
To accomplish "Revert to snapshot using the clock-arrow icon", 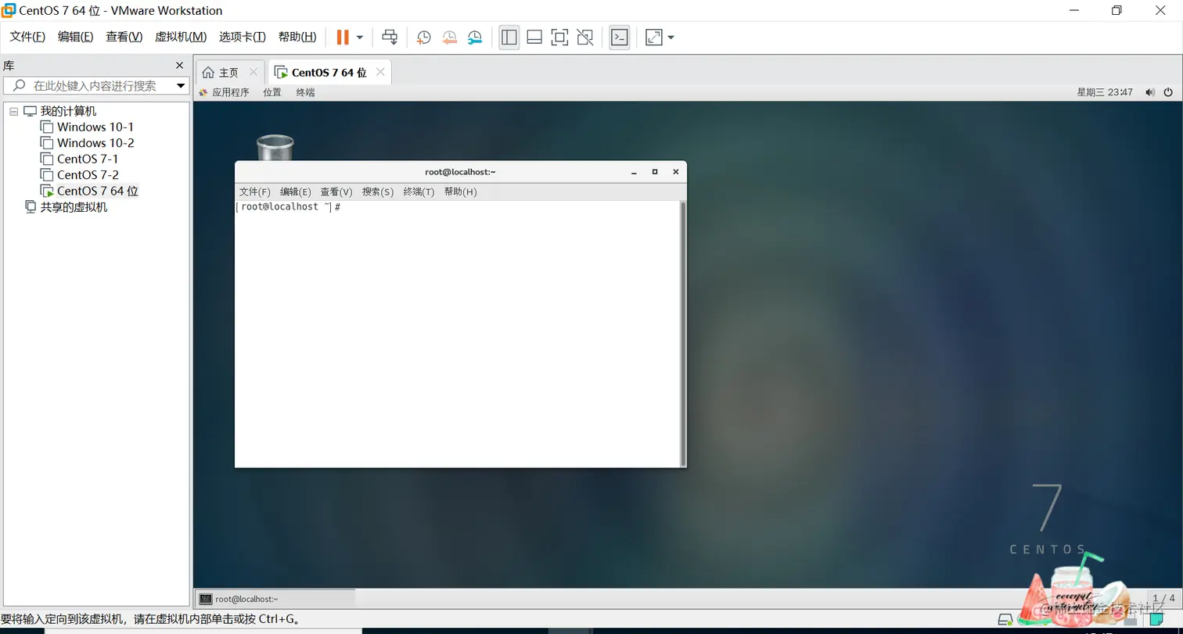I will tap(449, 37).
